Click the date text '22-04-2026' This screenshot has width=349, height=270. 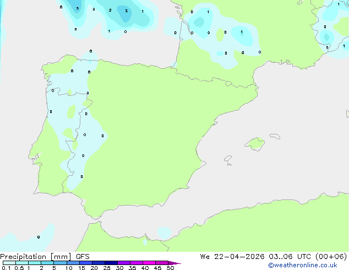pyautogui.click(x=239, y=257)
